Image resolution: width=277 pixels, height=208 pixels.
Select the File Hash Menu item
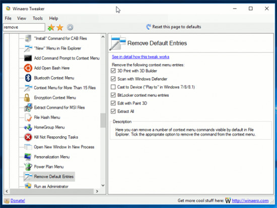(x=47, y=117)
